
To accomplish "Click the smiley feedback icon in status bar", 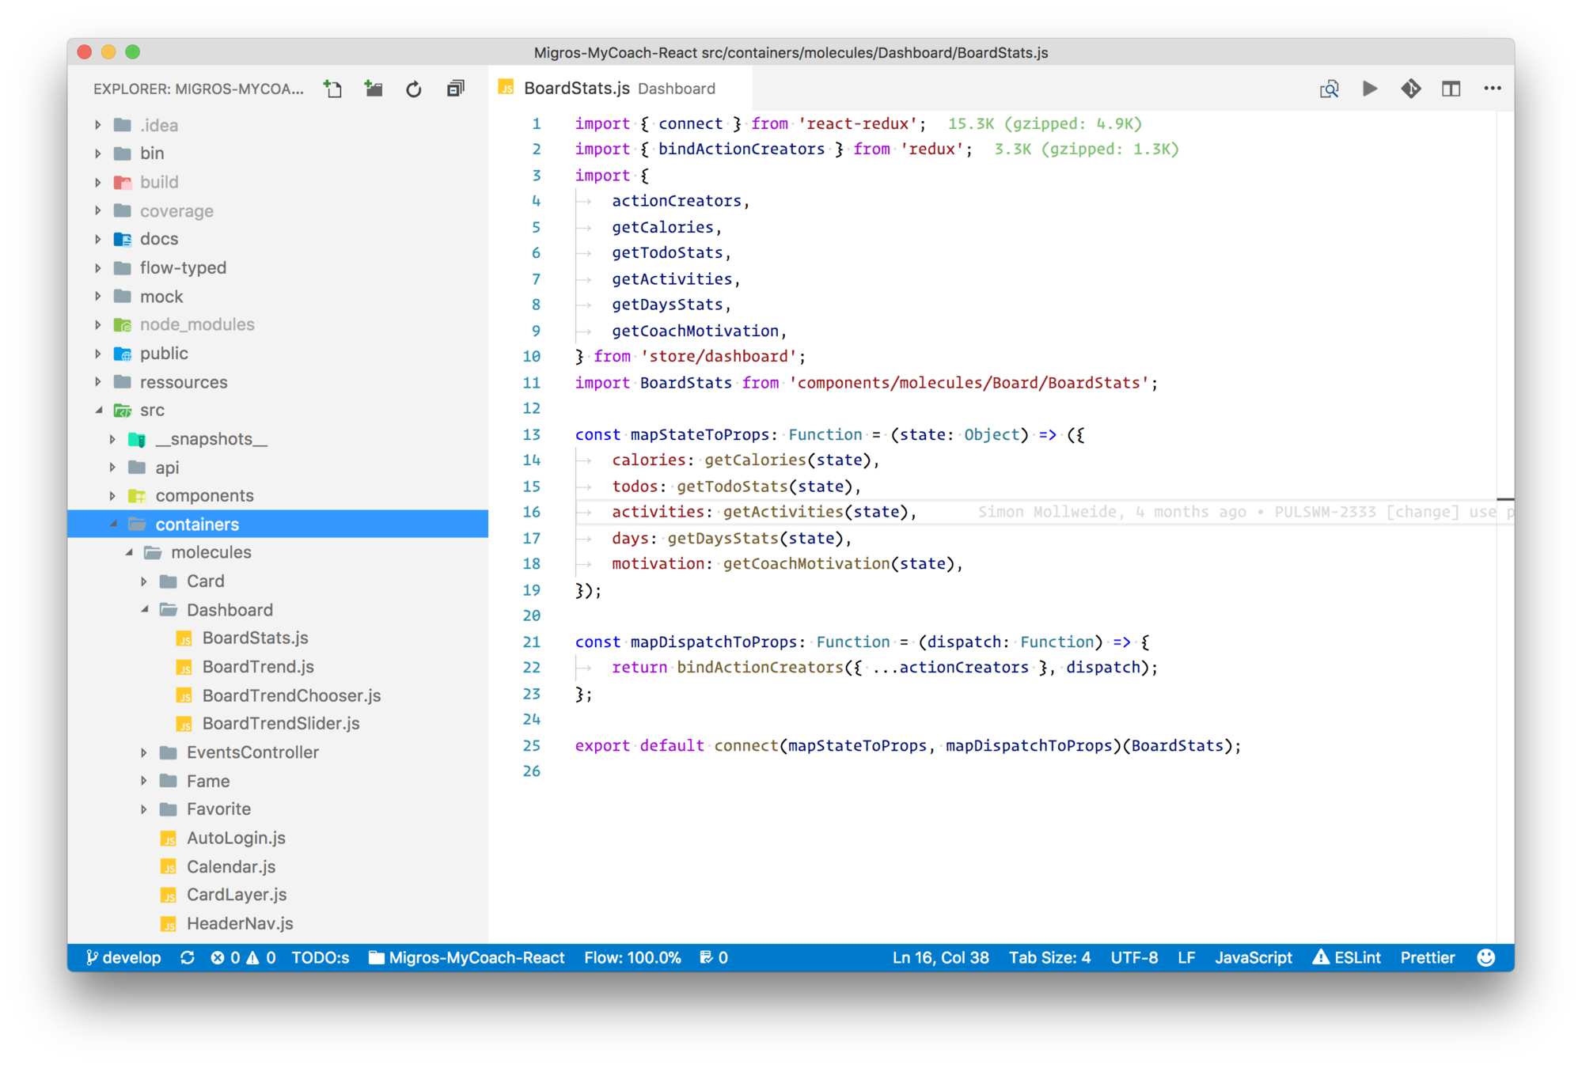I will 1485,957.
